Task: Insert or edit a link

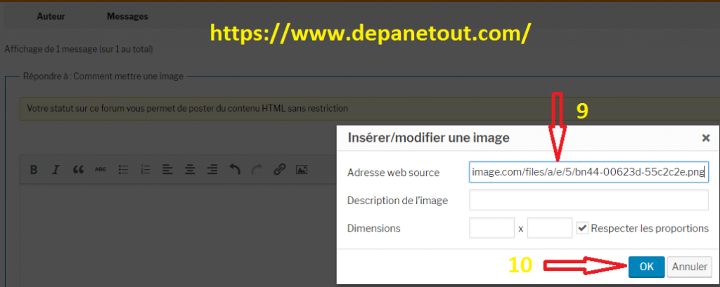Action: [x=279, y=170]
